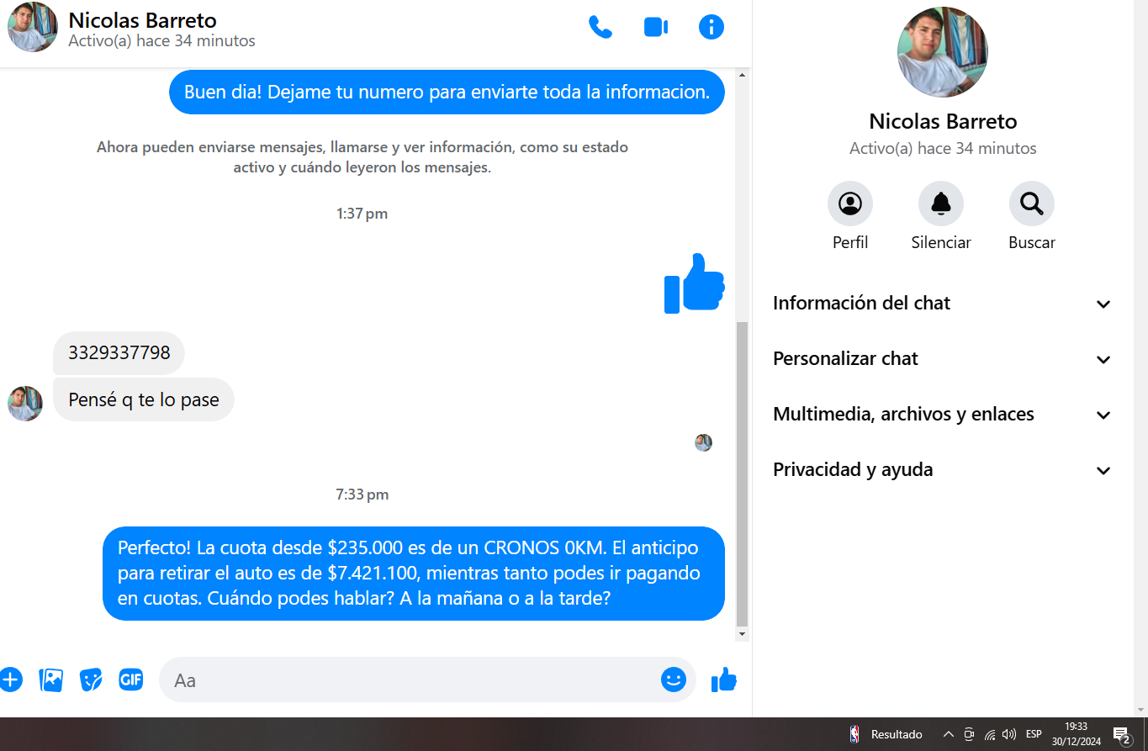Viewport: 1148px width, 751px height.
Task: Open Wi-Fi network settings in tray
Action: click(x=990, y=734)
